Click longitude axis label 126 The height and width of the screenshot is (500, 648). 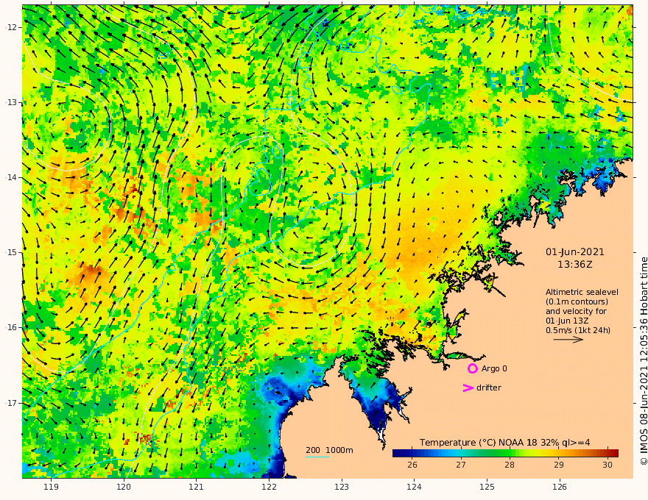point(560,487)
